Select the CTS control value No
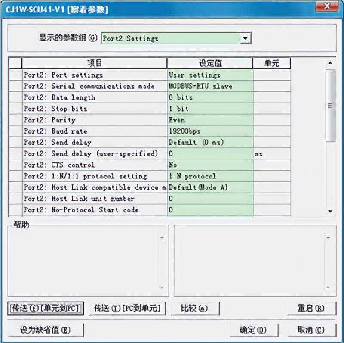 pyautogui.click(x=210, y=165)
